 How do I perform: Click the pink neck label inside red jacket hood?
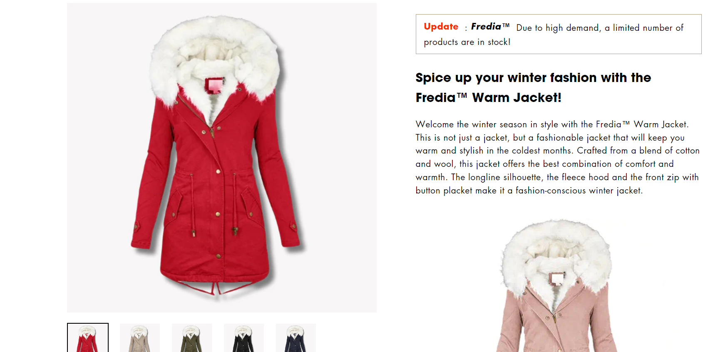coord(214,85)
